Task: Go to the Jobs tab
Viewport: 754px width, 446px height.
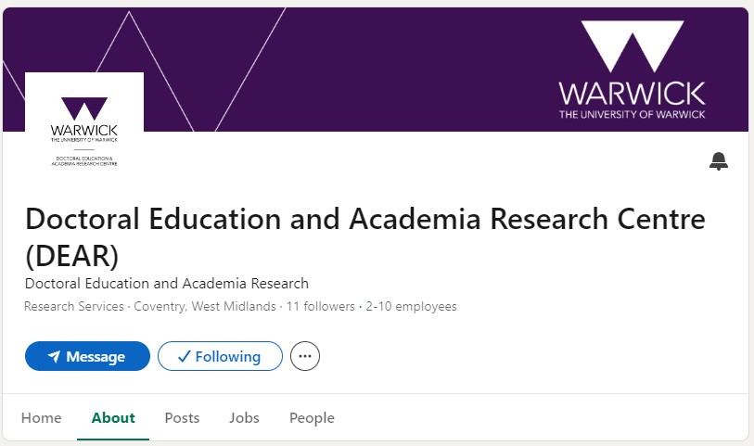Action: [x=244, y=417]
